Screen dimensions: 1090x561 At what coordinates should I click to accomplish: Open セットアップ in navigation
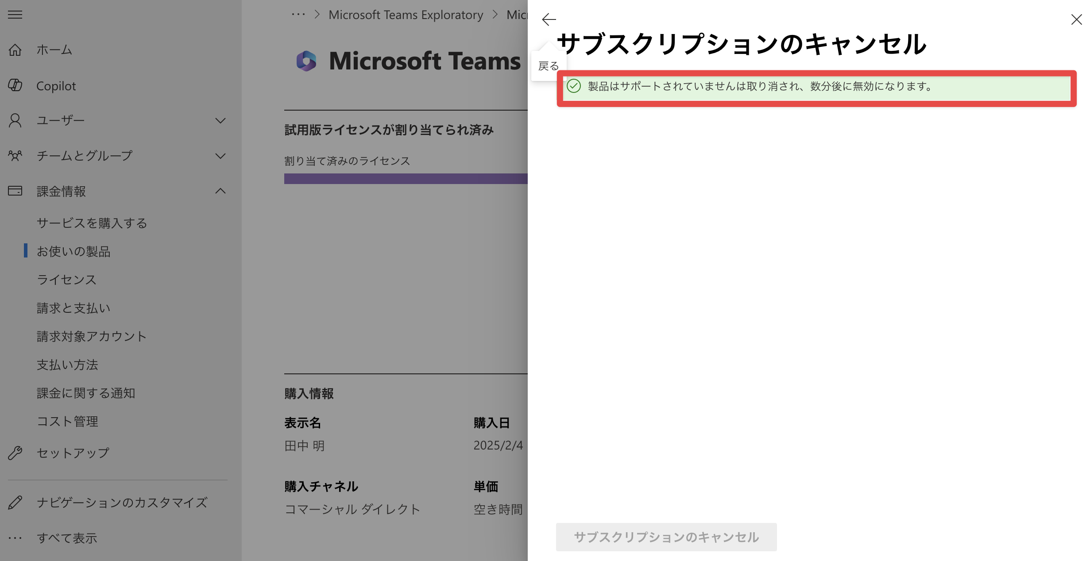click(73, 453)
